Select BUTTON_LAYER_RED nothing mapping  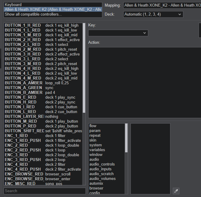click(x=43, y=117)
